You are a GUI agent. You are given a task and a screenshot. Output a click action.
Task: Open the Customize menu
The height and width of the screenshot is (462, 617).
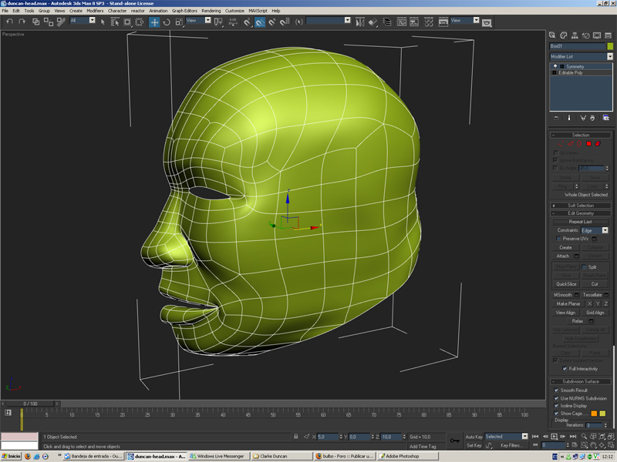pyautogui.click(x=234, y=11)
